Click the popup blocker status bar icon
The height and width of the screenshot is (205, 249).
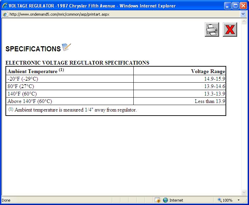click(157, 200)
